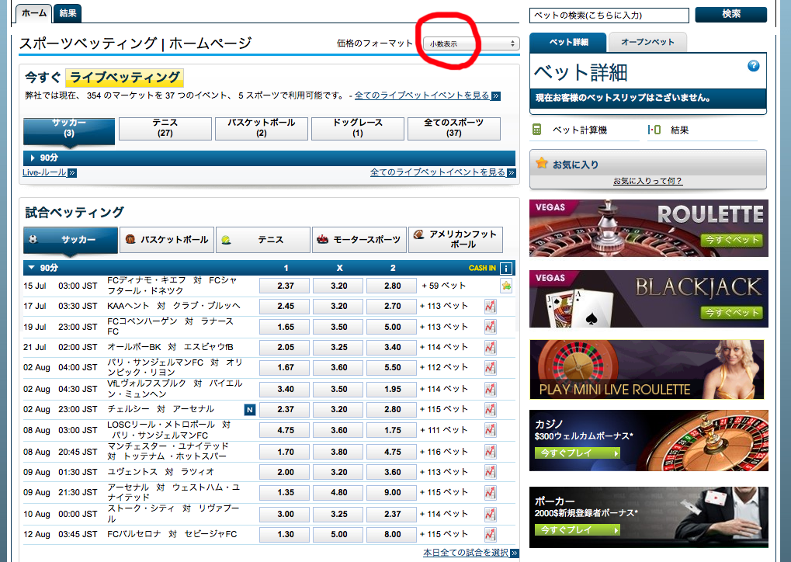Click the N badge beside チェルシー 対 アーセナル
The image size is (791, 562).
point(249,409)
